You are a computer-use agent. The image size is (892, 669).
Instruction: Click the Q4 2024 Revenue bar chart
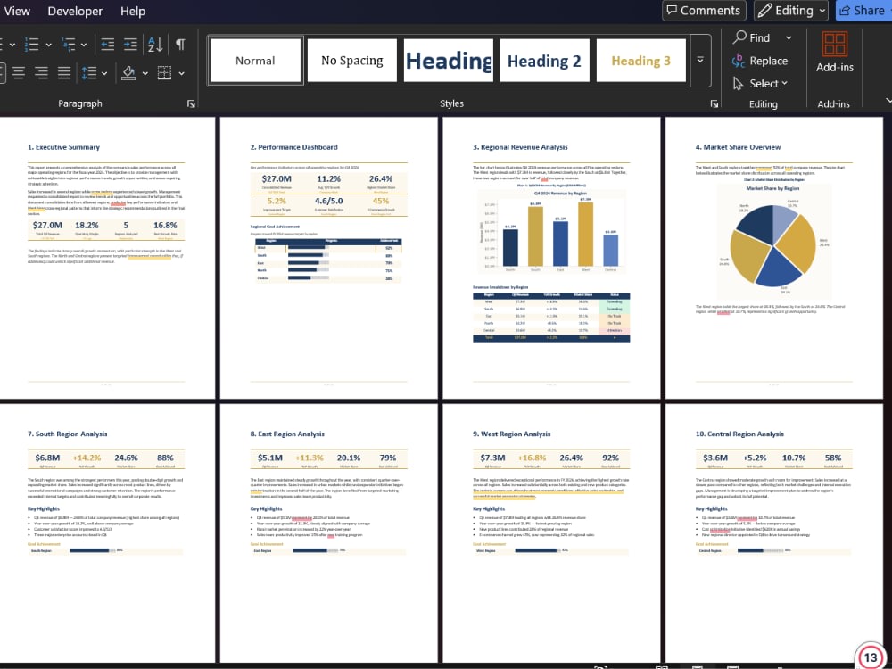(x=551, y=232)
